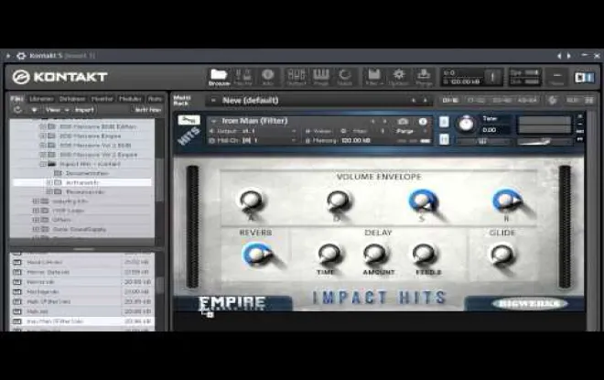
Task: Show rack page 49-64
Action: click(x=527, y=100)
